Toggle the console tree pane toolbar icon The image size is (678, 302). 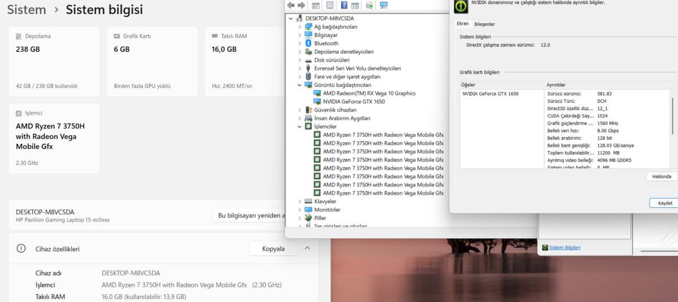coord(316,5)
